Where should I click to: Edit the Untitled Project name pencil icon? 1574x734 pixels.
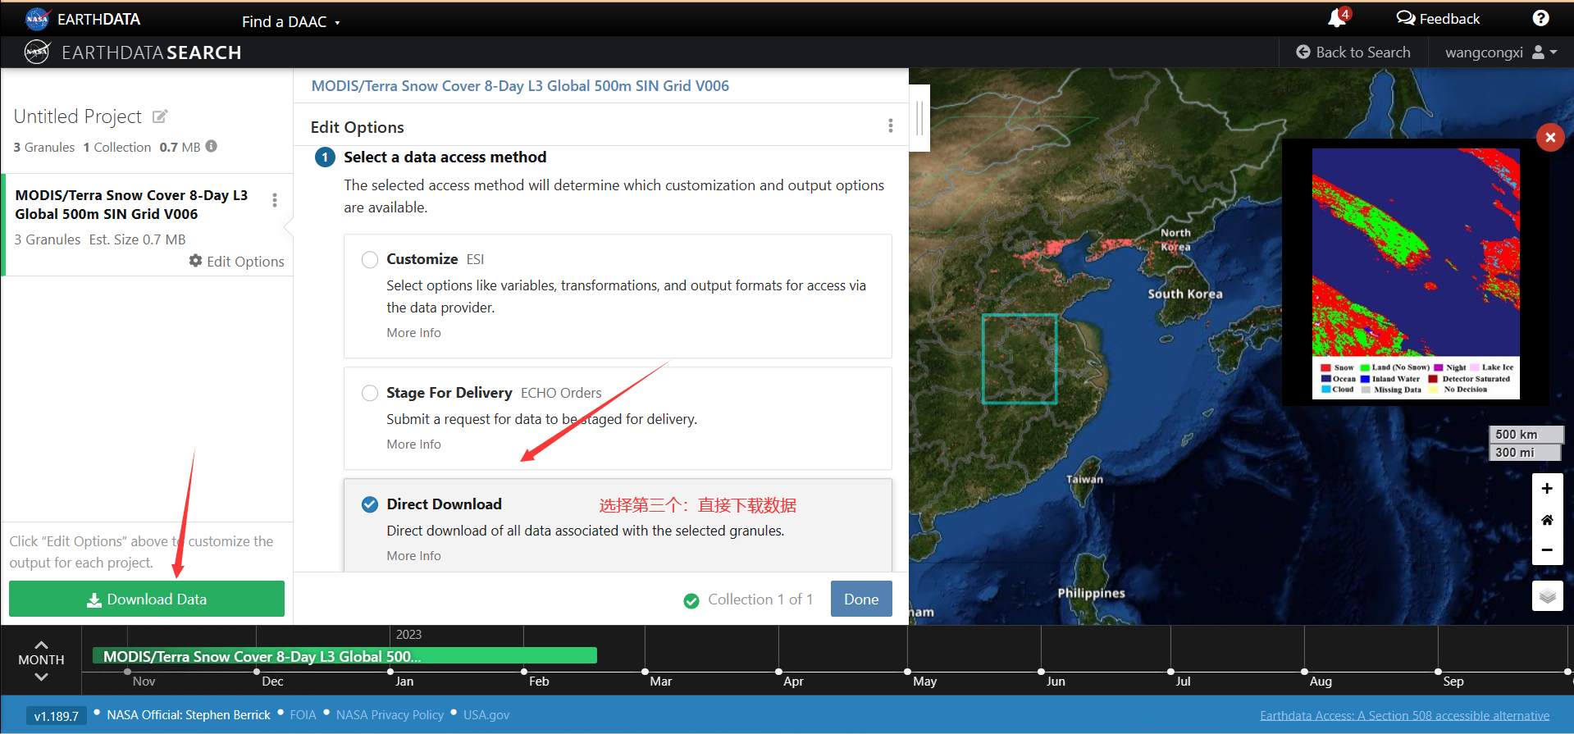[160, 116]
